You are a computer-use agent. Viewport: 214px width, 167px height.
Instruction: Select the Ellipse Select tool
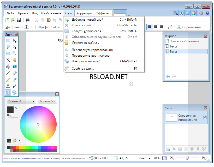click(8, 53)
